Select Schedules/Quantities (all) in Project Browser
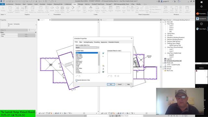 click(x=174, y=61)
